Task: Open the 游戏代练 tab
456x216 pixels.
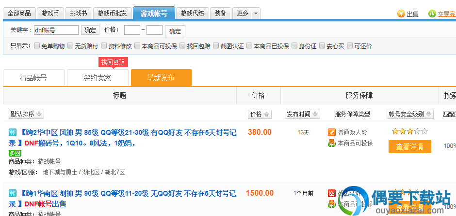Action: tap(192, 14)
